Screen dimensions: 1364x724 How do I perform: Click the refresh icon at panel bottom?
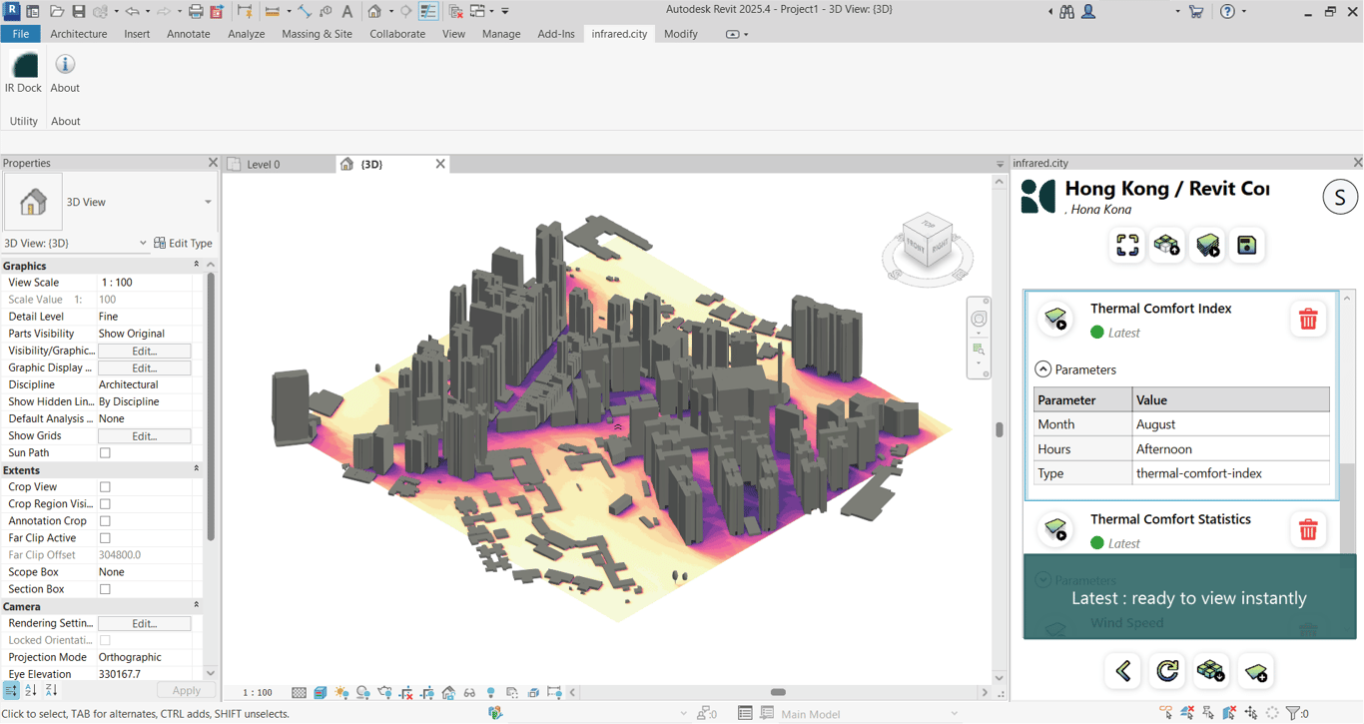[1167, 671]
